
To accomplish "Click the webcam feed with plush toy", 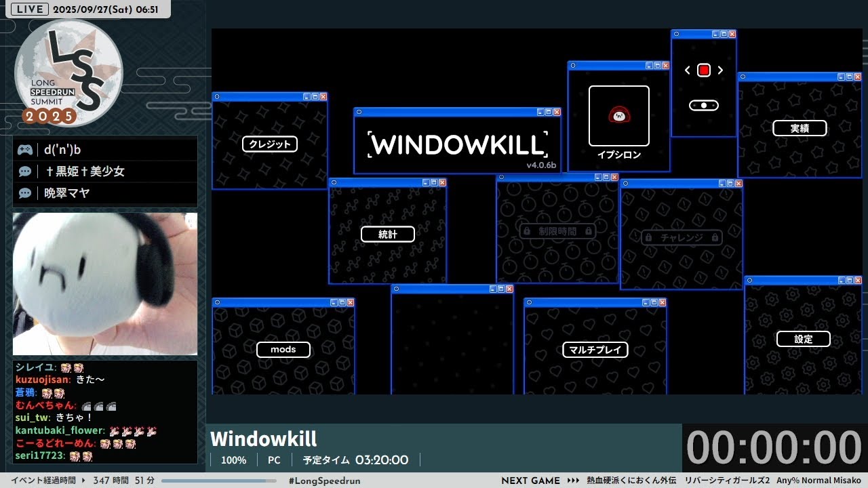I will pos(105,284).
